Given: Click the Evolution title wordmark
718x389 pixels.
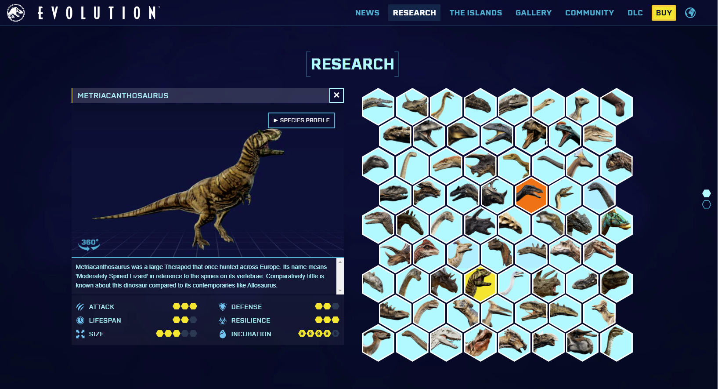Looking at the screenshot, I should coord(98,13).
